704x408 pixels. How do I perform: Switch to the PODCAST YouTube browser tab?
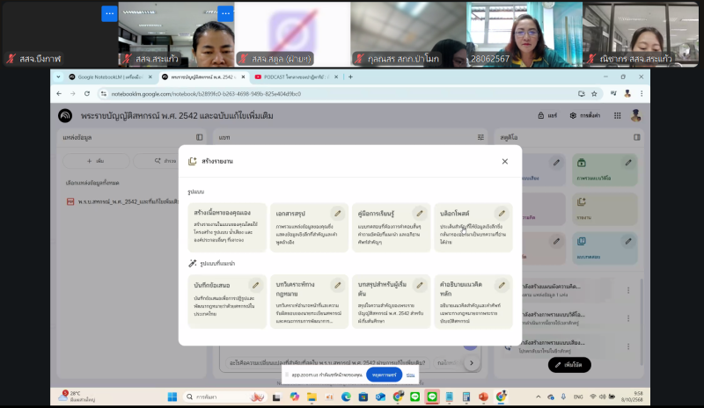[292, 76]
